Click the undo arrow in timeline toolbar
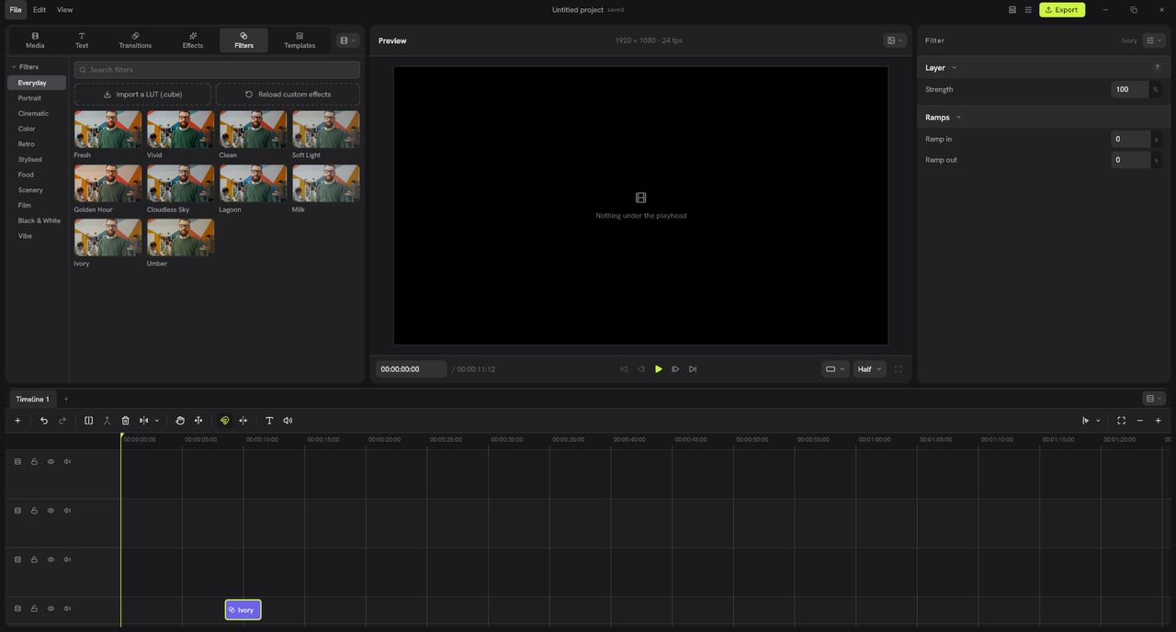This screenshot has width=1176, height=632. point(44,421)
